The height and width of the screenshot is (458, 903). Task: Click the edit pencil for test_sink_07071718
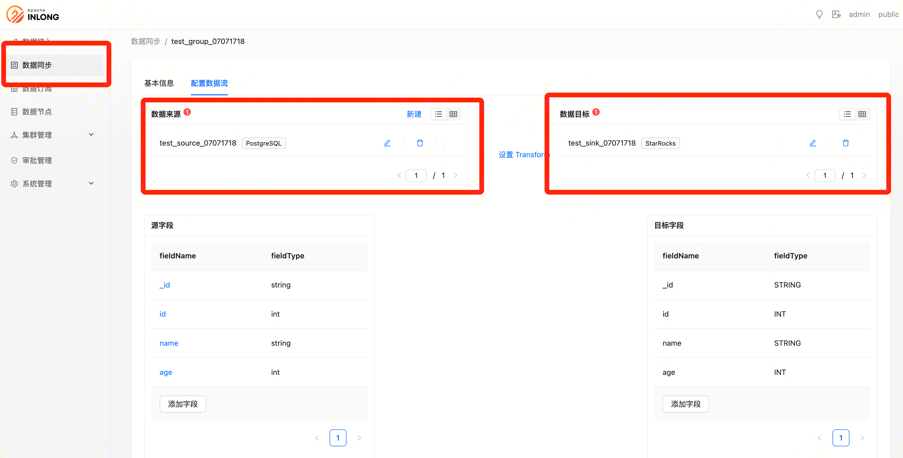[x=813, y=143]
